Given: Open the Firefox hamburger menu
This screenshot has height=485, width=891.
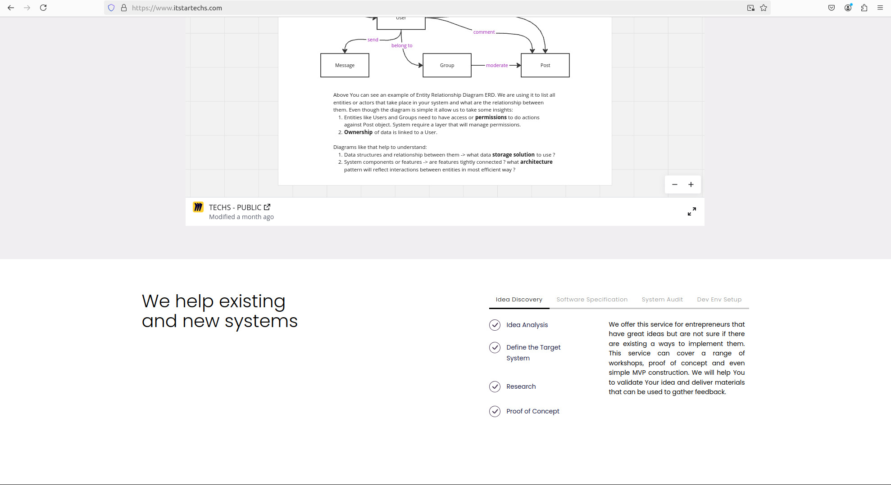Looking at the screenshot, I should [879, 8].
